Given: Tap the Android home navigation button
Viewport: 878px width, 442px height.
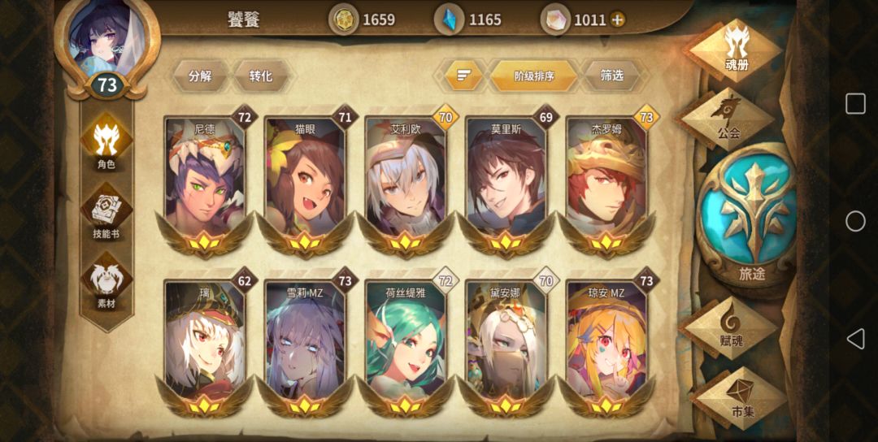Looking at the screenshot, I should (855, 221).
